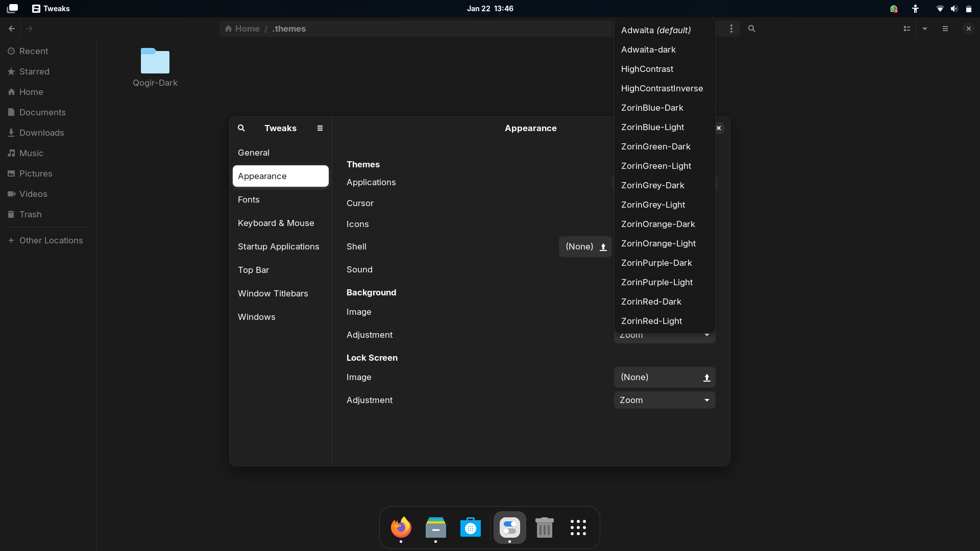The image size is (980, 551).
Task: Choose ZorinRed-Light theme
Action: (x=665, y=321)
